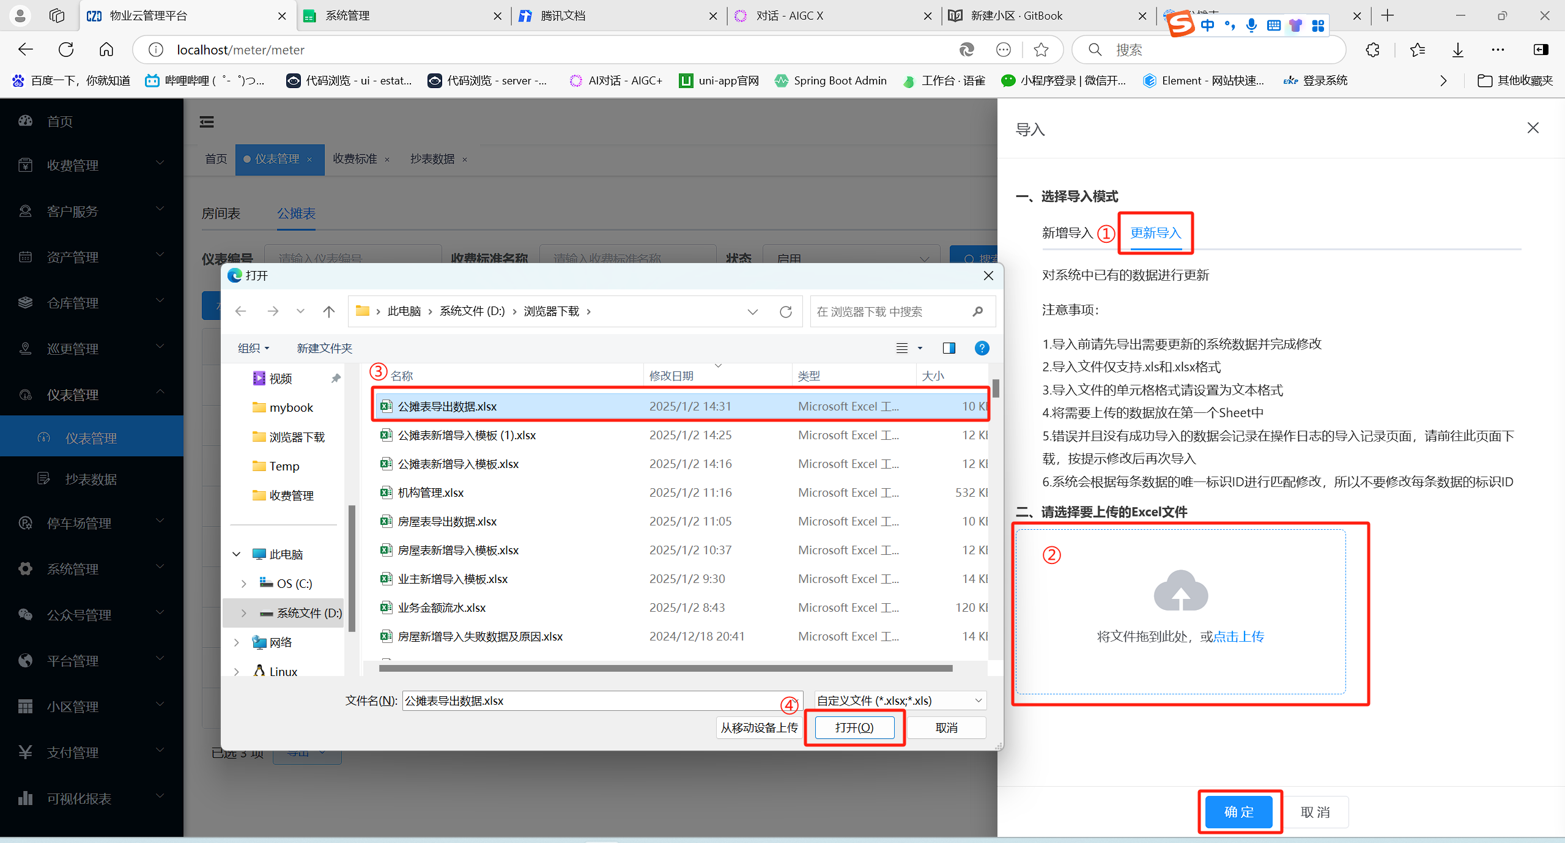The width and height of the screenshot is (1565, 843).
Task: Click 点击上传 link
Action: tap(1238, 636)
